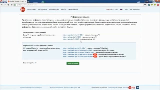This screenshot has width=160, height=90.
Task: Open the Opera menu button
Action: (x=3, y=1)
